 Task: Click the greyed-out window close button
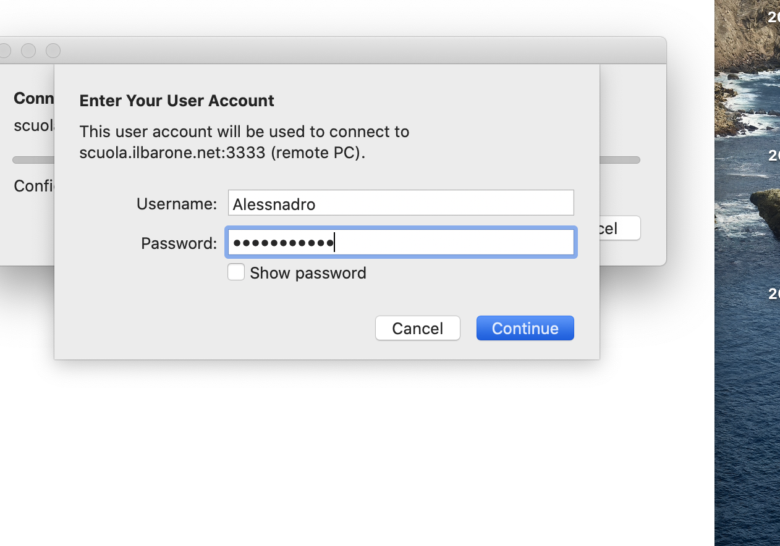click(5, 51)
